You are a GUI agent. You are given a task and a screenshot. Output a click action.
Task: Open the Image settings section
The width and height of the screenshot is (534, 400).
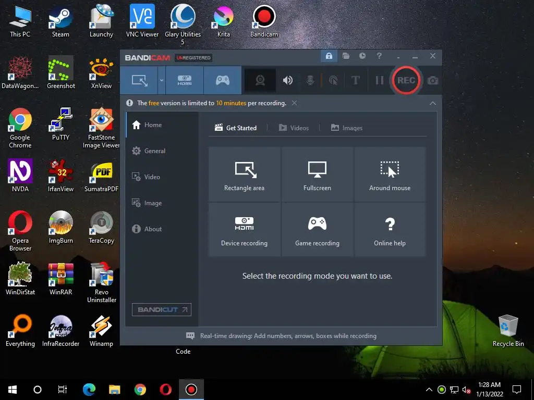pyautogui.click(x=162, y=203)
